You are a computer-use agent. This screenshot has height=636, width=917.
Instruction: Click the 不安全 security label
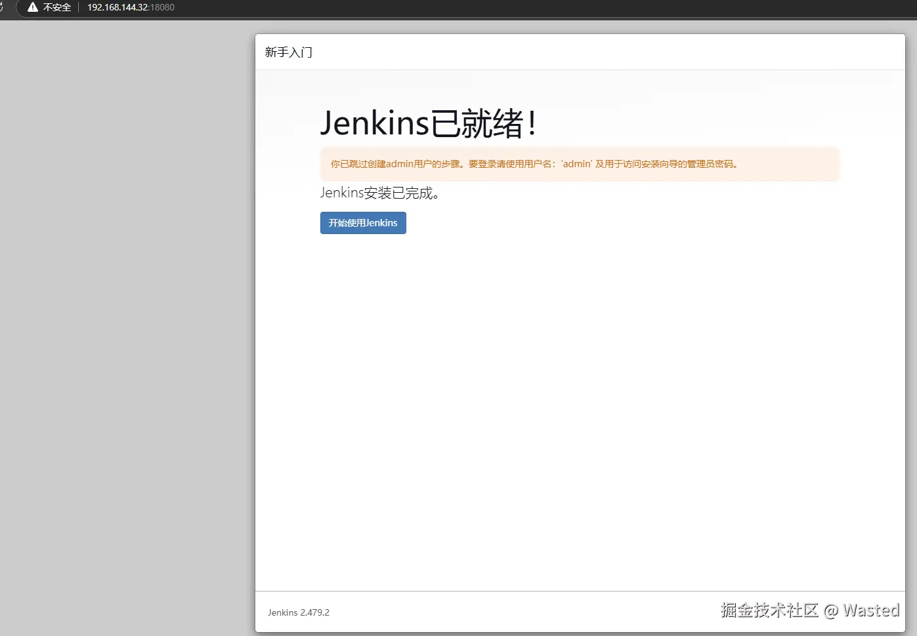tap(57, 7)
